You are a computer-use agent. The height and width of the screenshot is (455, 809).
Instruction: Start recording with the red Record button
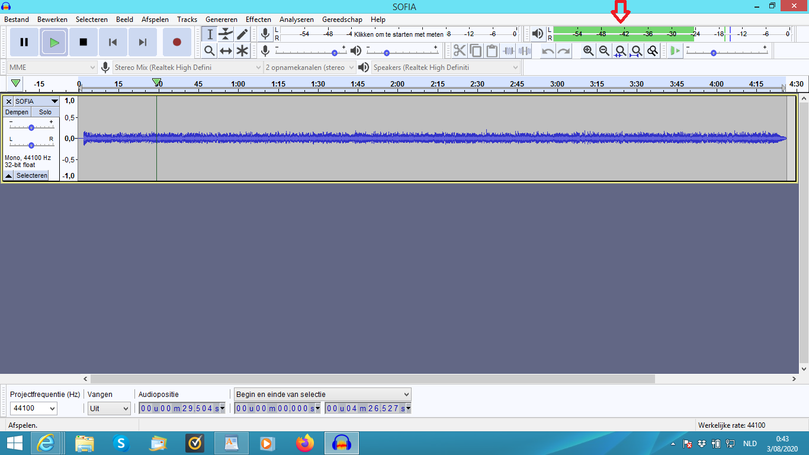pos(176,42)
